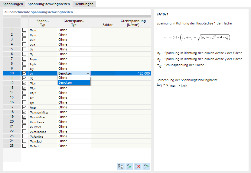The width and height of the screenshot is (251, 173).
Task: Check the σv,m,Tresca checkbox in row 20
Action: [24, 121]
